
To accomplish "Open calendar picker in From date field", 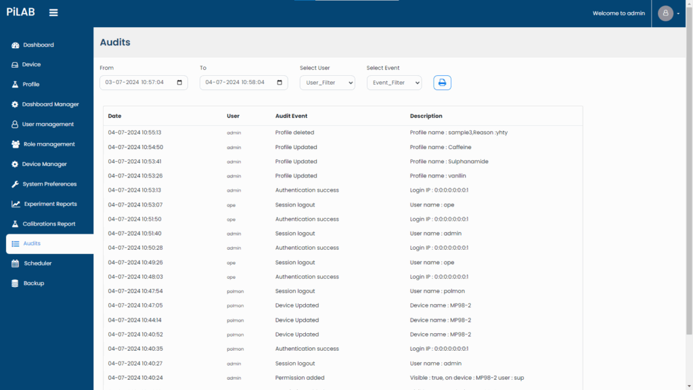I will [179, 83].
